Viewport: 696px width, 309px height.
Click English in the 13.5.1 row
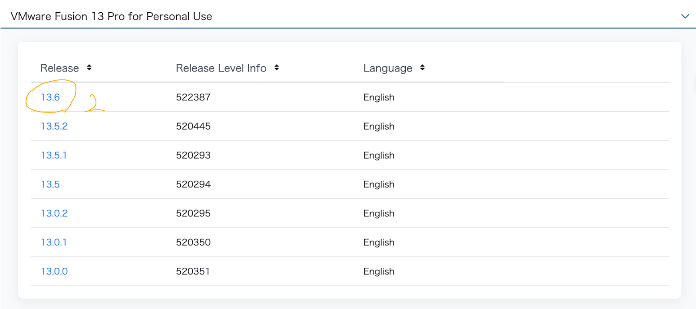click(x=379, y=156)
